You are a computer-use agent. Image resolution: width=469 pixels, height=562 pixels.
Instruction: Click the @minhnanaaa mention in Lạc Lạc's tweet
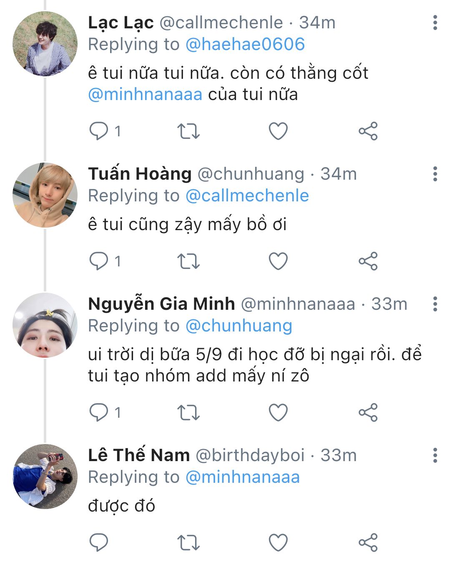point(145,94)
